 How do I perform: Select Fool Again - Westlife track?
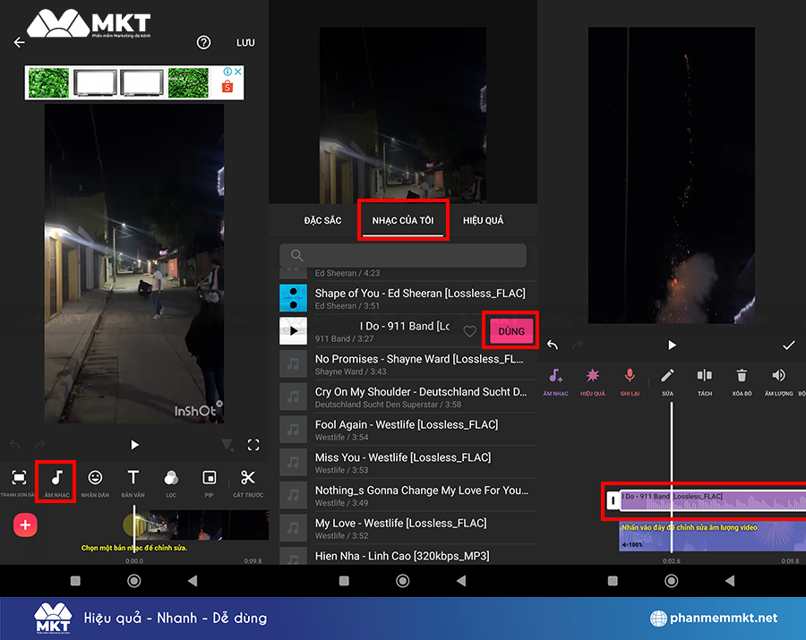pyautogui.click(x=408, y=430)
